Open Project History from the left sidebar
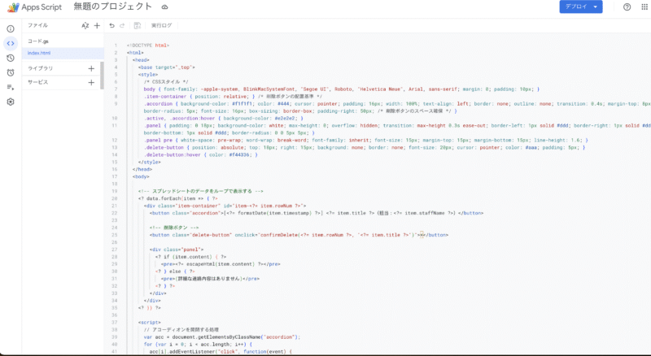Image resolution: width=651 pixels, height=356 pixels. [x=11, y=58]
